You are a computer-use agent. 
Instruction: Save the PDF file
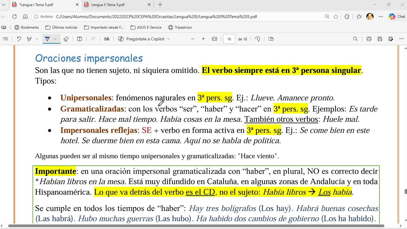click(x=380, y=39)
